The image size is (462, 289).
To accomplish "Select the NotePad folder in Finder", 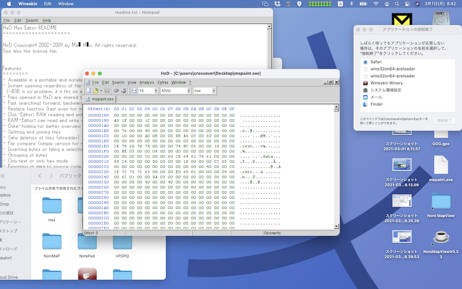I will coord(87,242).
